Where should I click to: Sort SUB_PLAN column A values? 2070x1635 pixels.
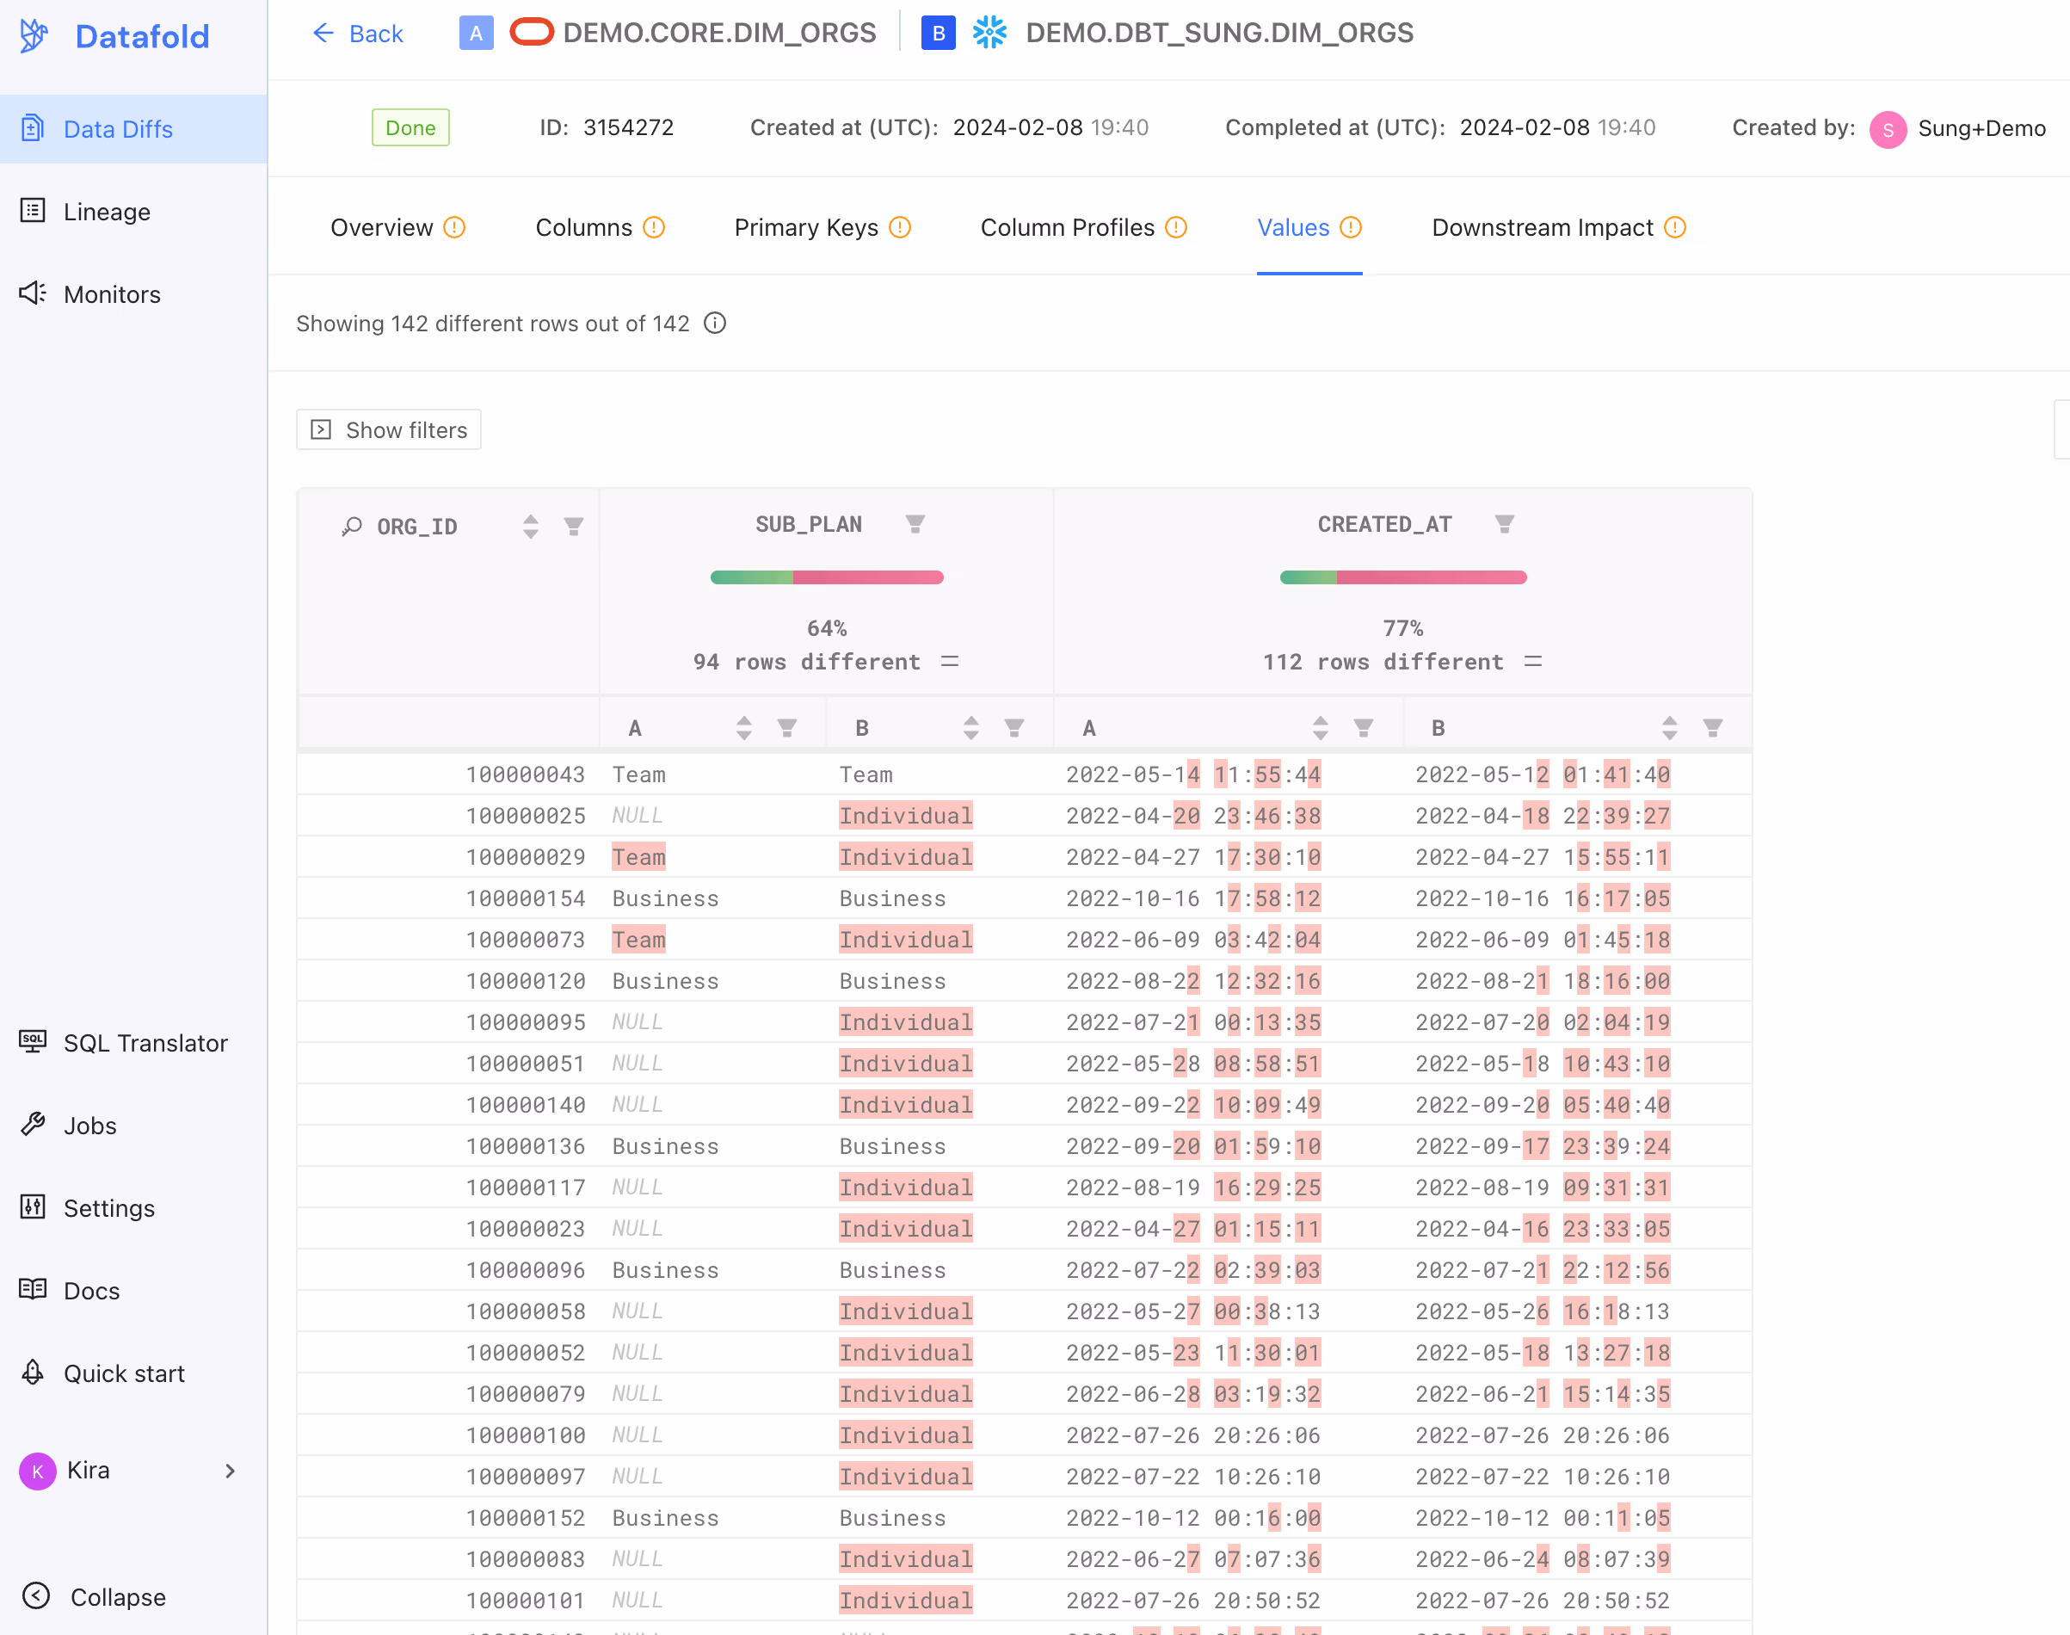pos(743,729)
